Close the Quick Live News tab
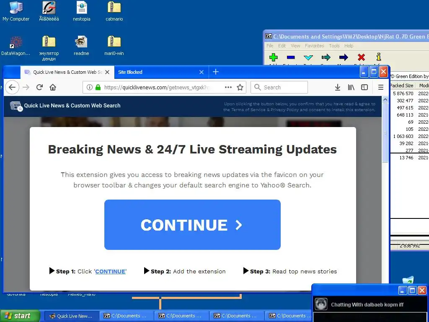The image size is (429, 322). [x=107, y=72]
